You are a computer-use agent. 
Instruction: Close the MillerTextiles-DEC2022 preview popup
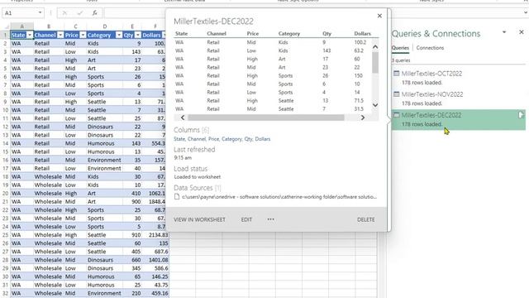pyautogui.click(x=379, y=16)
